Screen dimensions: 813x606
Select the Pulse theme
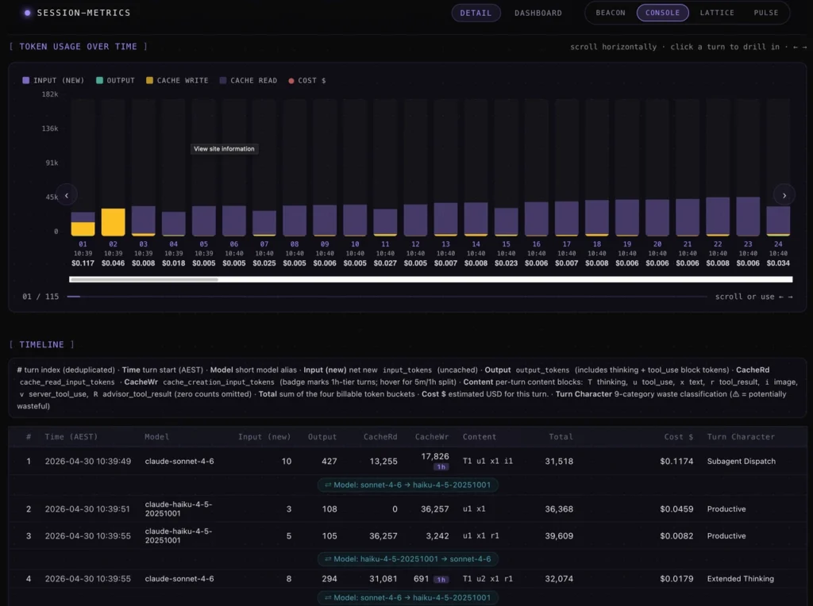(766, 13)
